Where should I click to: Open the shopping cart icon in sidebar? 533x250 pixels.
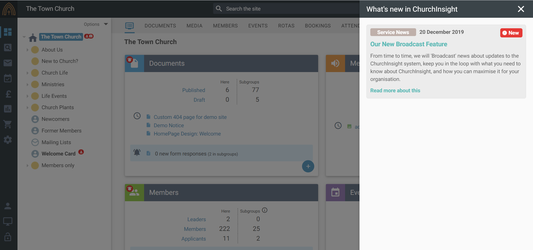8,124
